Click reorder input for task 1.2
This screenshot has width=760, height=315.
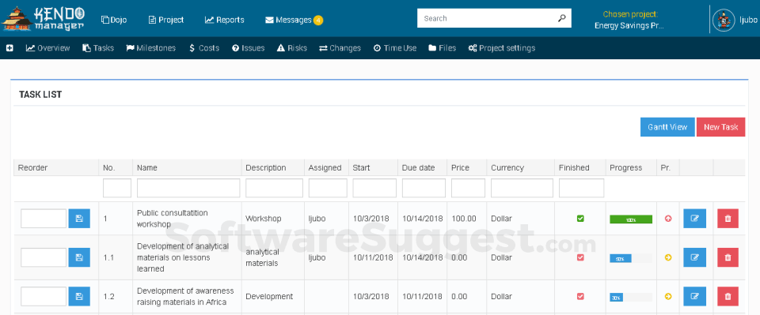[x=43, y=296]
